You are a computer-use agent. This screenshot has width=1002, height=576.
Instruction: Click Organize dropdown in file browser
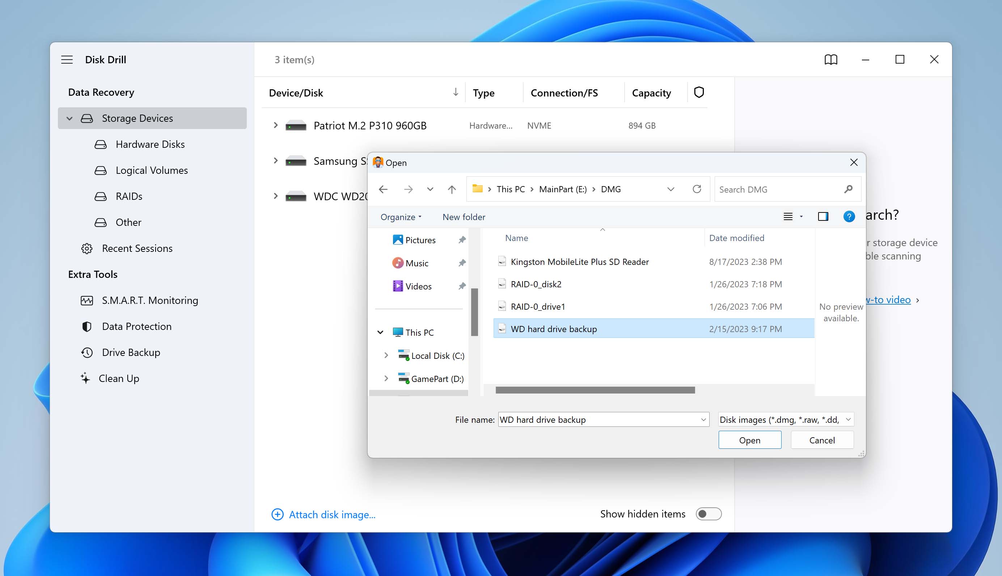401,216
